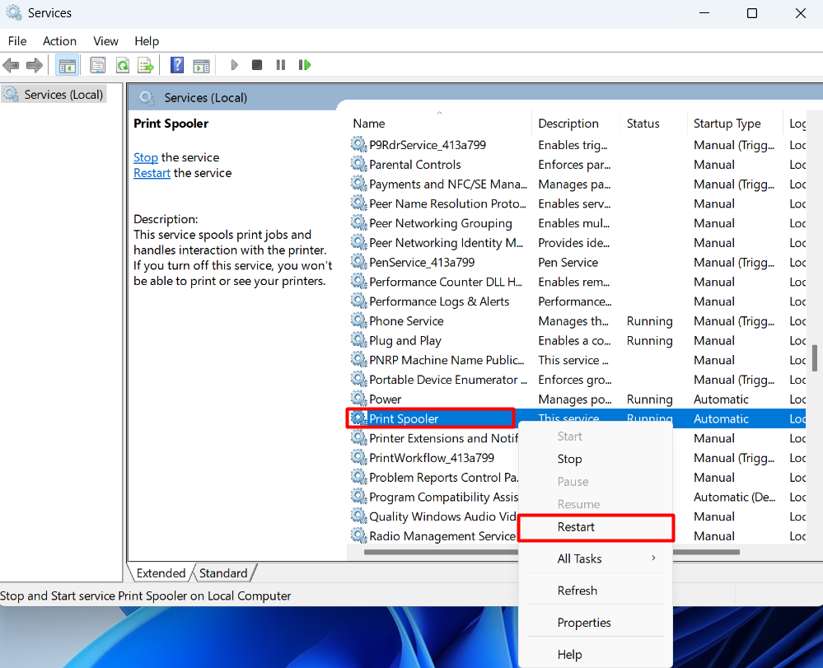
Task: Click the Refresh toolbar icon
Action: [122, 66]
